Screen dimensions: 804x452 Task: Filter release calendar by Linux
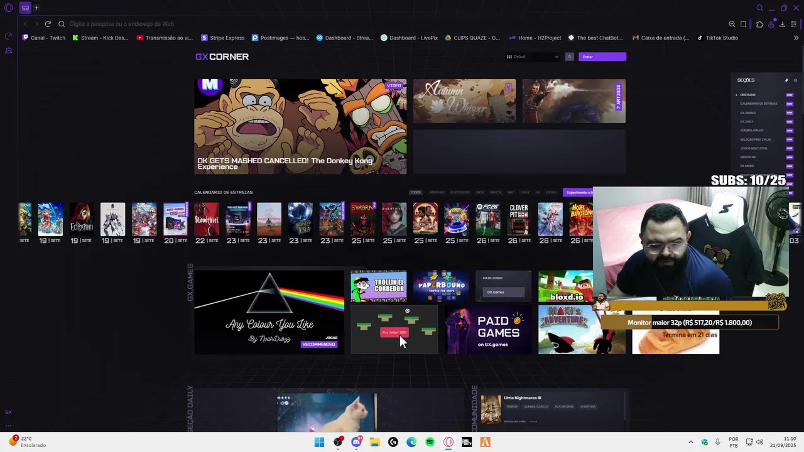point(525,192)
